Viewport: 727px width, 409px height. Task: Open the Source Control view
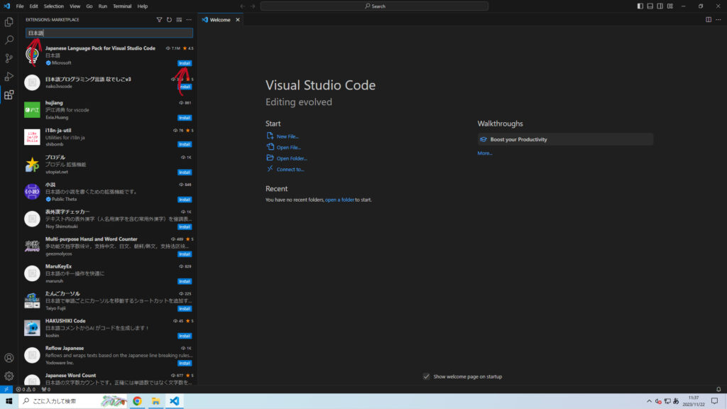click(9, 58)
